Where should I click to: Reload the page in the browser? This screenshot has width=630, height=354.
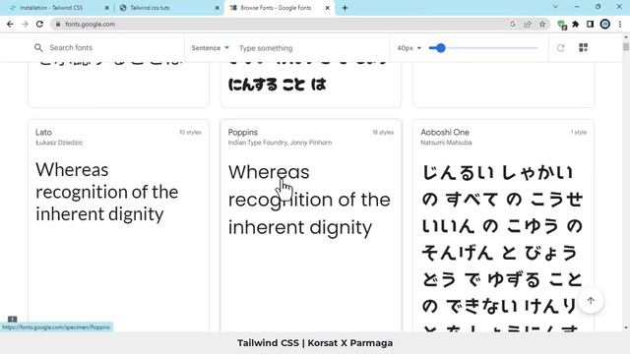pos(39,24)
